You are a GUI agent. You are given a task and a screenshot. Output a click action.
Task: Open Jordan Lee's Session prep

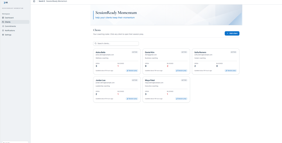[132, 99]
